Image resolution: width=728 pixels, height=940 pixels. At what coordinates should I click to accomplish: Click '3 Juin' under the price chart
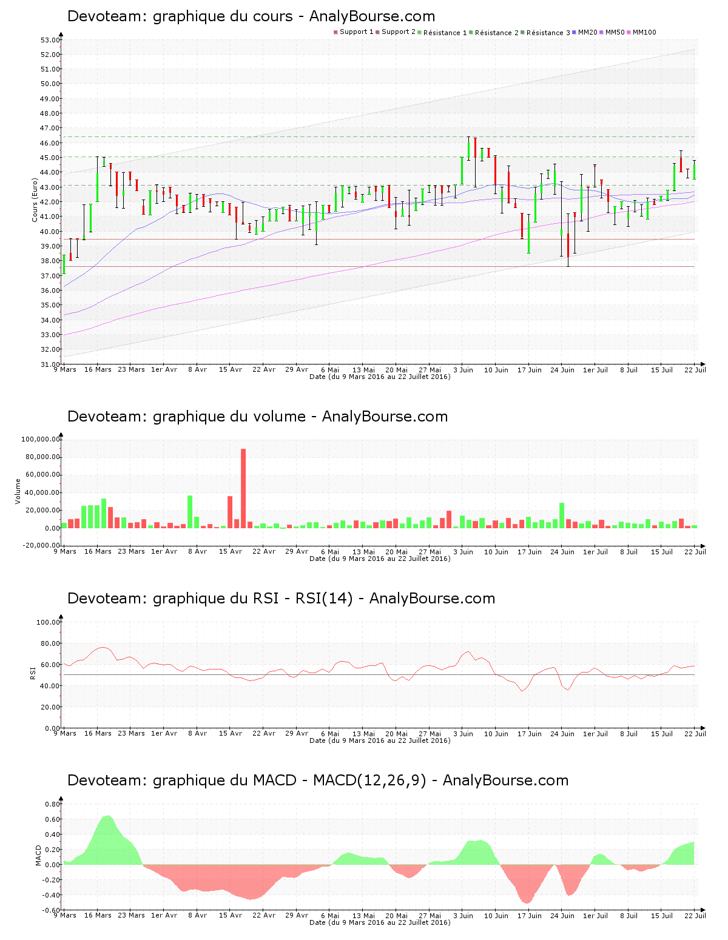point(463,369)
